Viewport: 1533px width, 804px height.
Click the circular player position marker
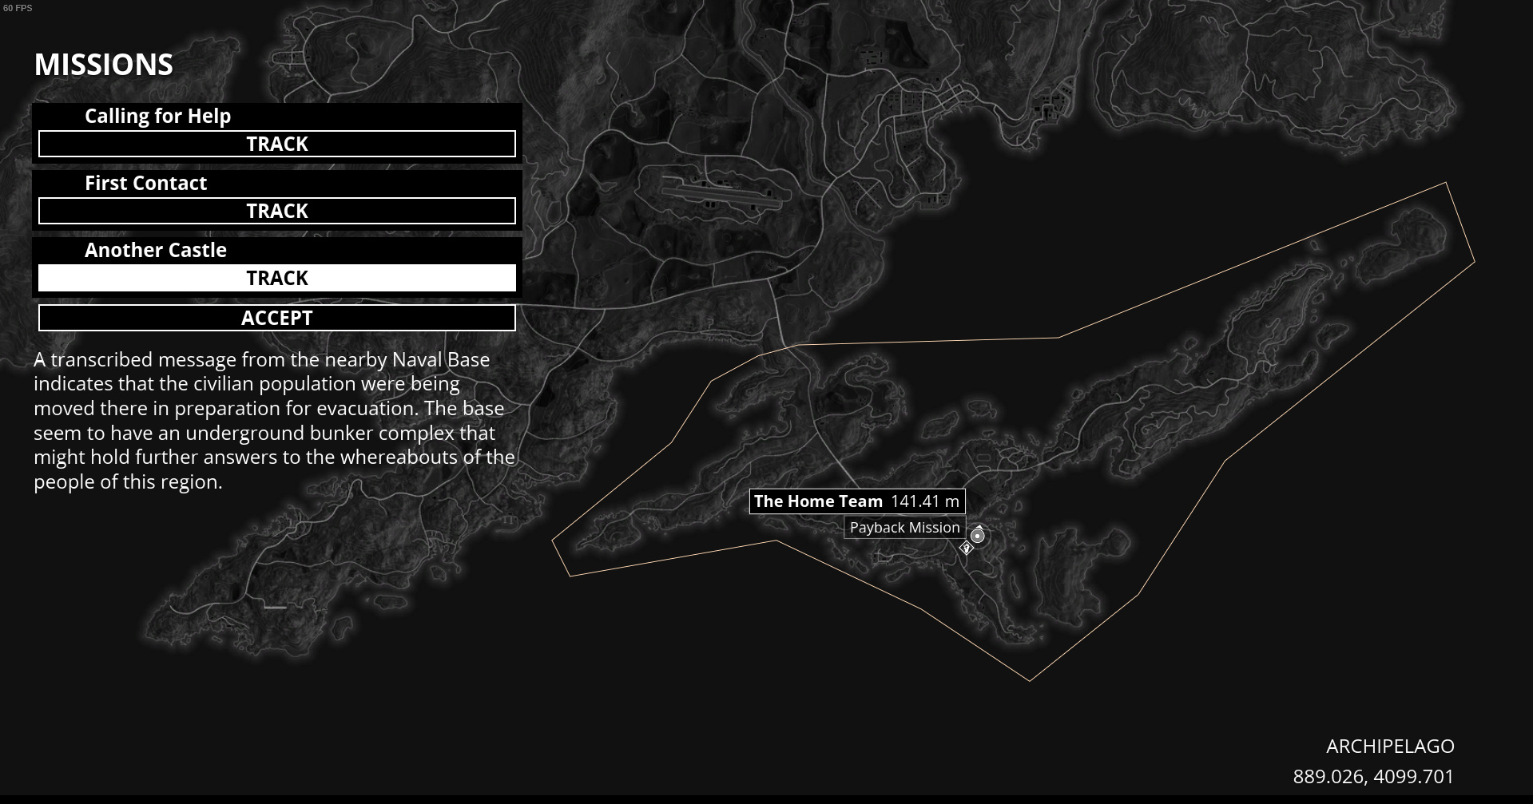pyautogui.click(x=978, y=536)
